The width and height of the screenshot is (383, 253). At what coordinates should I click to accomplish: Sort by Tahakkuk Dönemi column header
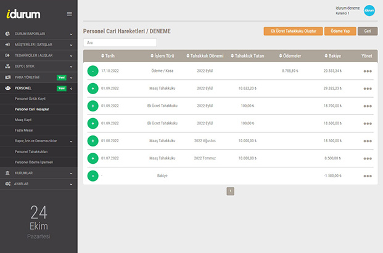(205, 56)
